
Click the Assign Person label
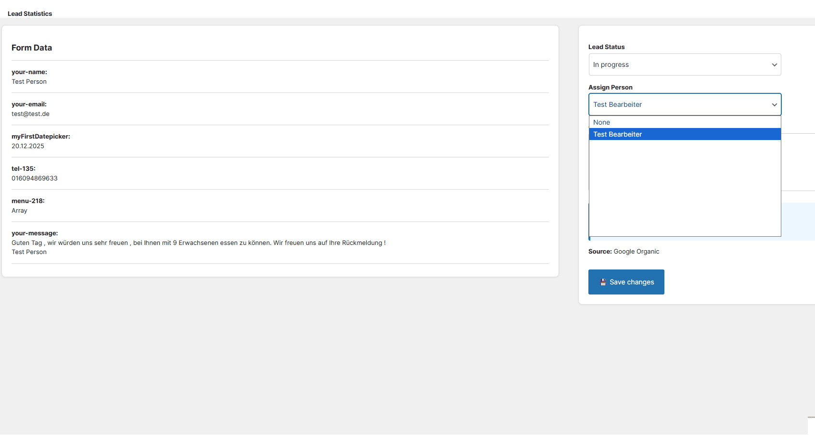pyautogui.click(x=611, y=87)
